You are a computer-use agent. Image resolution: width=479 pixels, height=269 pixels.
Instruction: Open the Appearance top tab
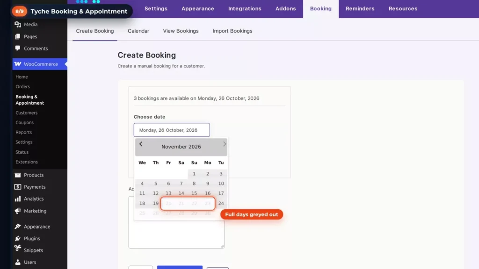pos(198,8)
